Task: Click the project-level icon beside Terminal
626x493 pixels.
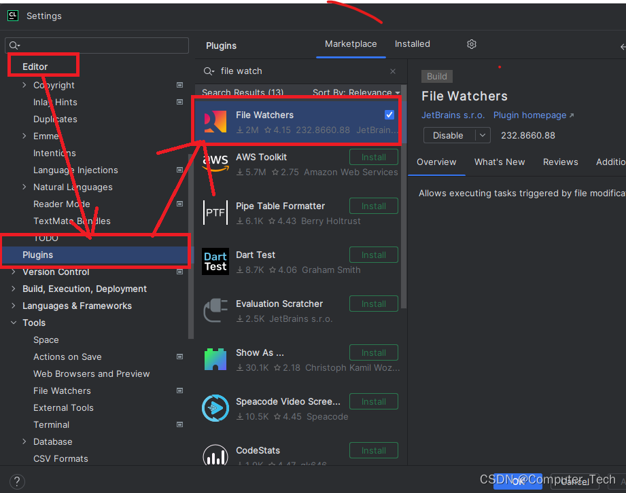Action: (x=179, y=424)
